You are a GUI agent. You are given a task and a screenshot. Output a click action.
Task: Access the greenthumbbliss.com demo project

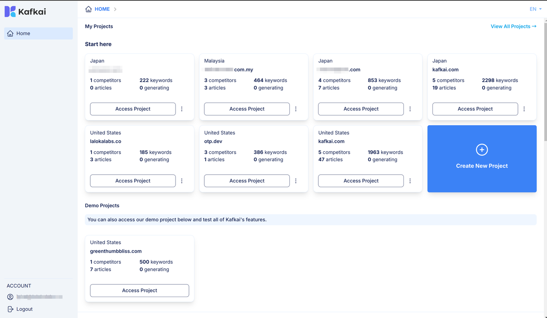pos(140,291)
